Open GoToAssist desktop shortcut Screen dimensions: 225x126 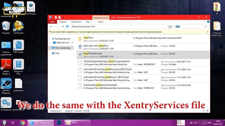(18, 27)
